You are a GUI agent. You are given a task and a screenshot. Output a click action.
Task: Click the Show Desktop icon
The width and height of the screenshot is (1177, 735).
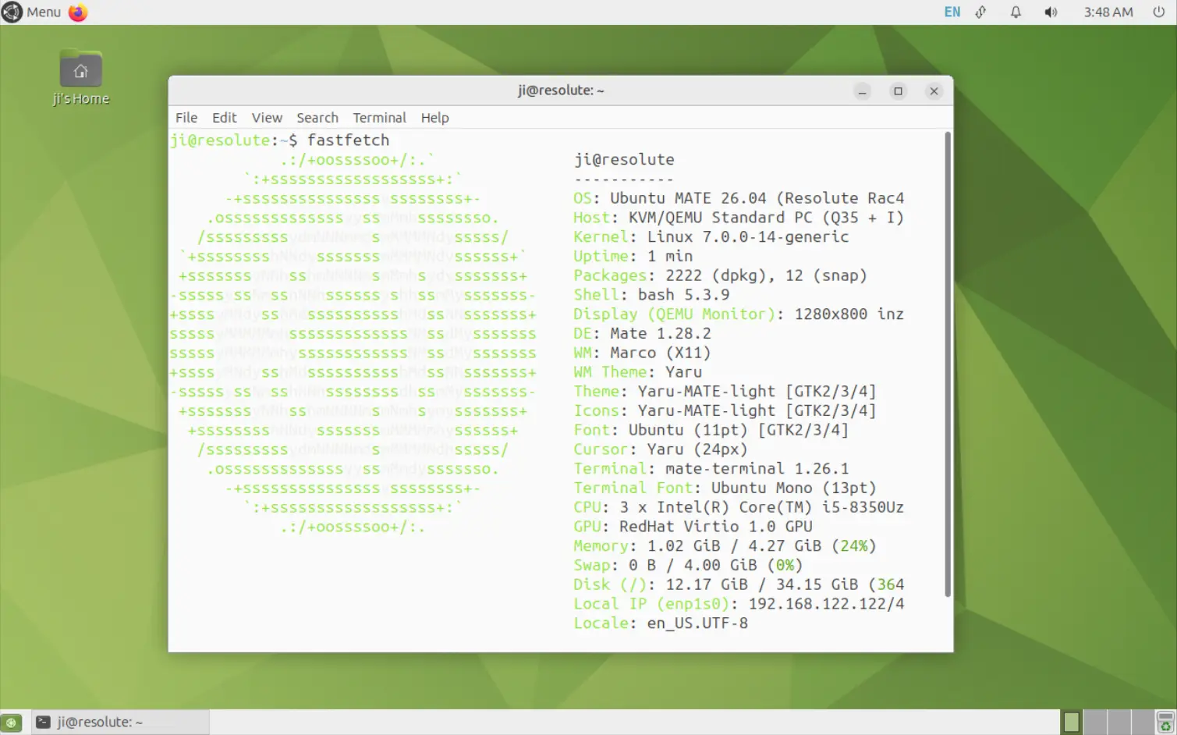click(11, 723)
